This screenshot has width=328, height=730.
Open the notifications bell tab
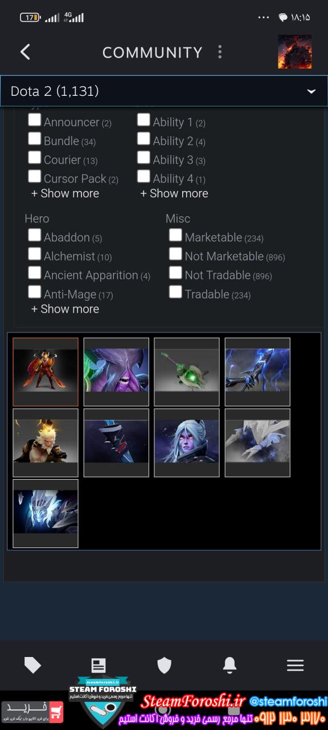(x=229, y=665)
